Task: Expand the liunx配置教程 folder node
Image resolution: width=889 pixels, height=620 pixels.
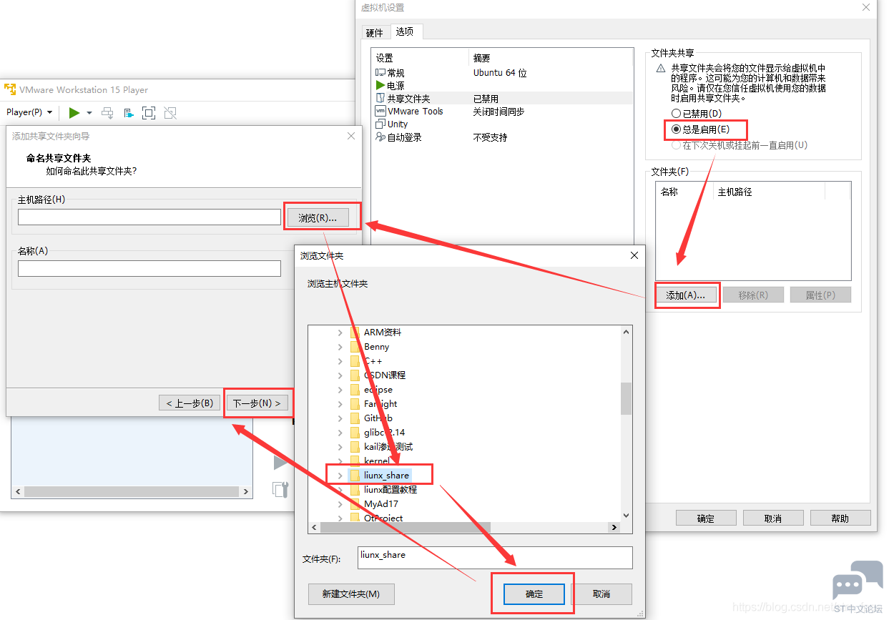Action: (x=340, y=490)
